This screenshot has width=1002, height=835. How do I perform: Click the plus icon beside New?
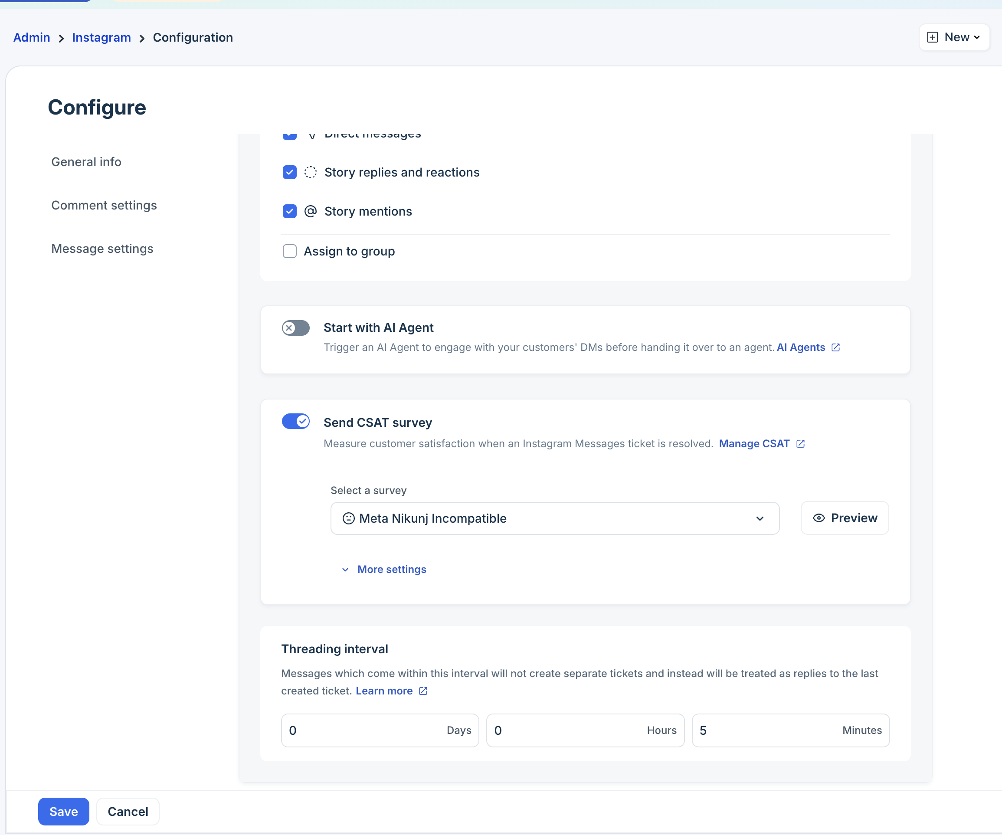coord(932,37)
